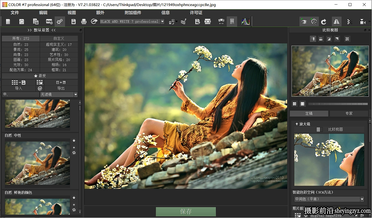The image size is (372, 218).
Task: Toggle the real-time clock preview icon
Action: click(314, 21)
